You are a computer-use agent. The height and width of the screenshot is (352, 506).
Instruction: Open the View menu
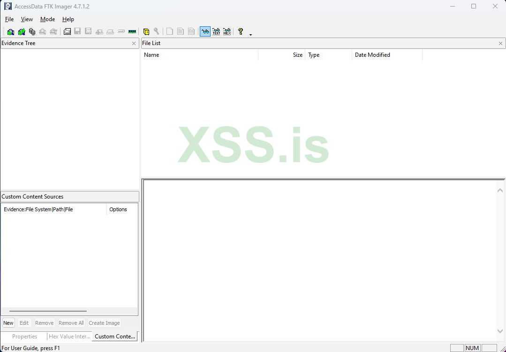point(27,19)
